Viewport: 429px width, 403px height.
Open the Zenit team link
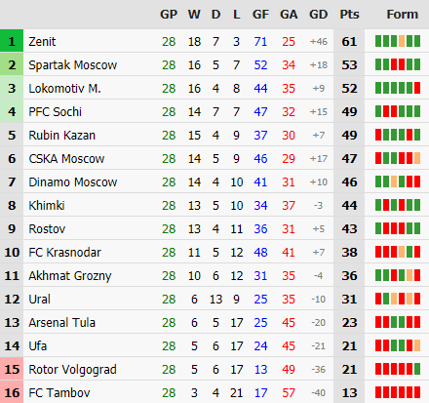pos(42,42)
